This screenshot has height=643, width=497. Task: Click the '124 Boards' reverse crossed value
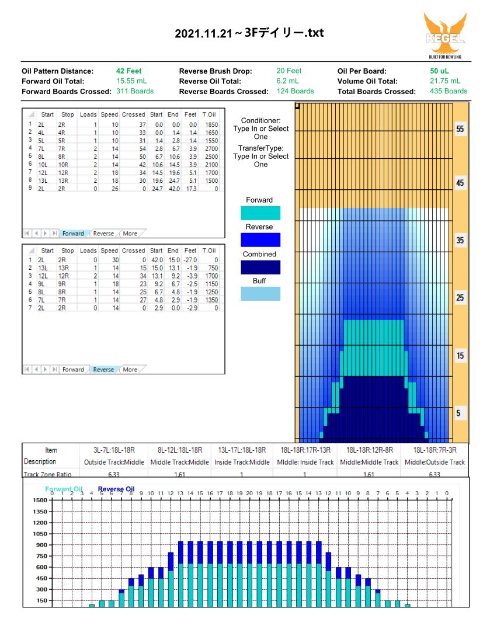click(x=296, y=91)
